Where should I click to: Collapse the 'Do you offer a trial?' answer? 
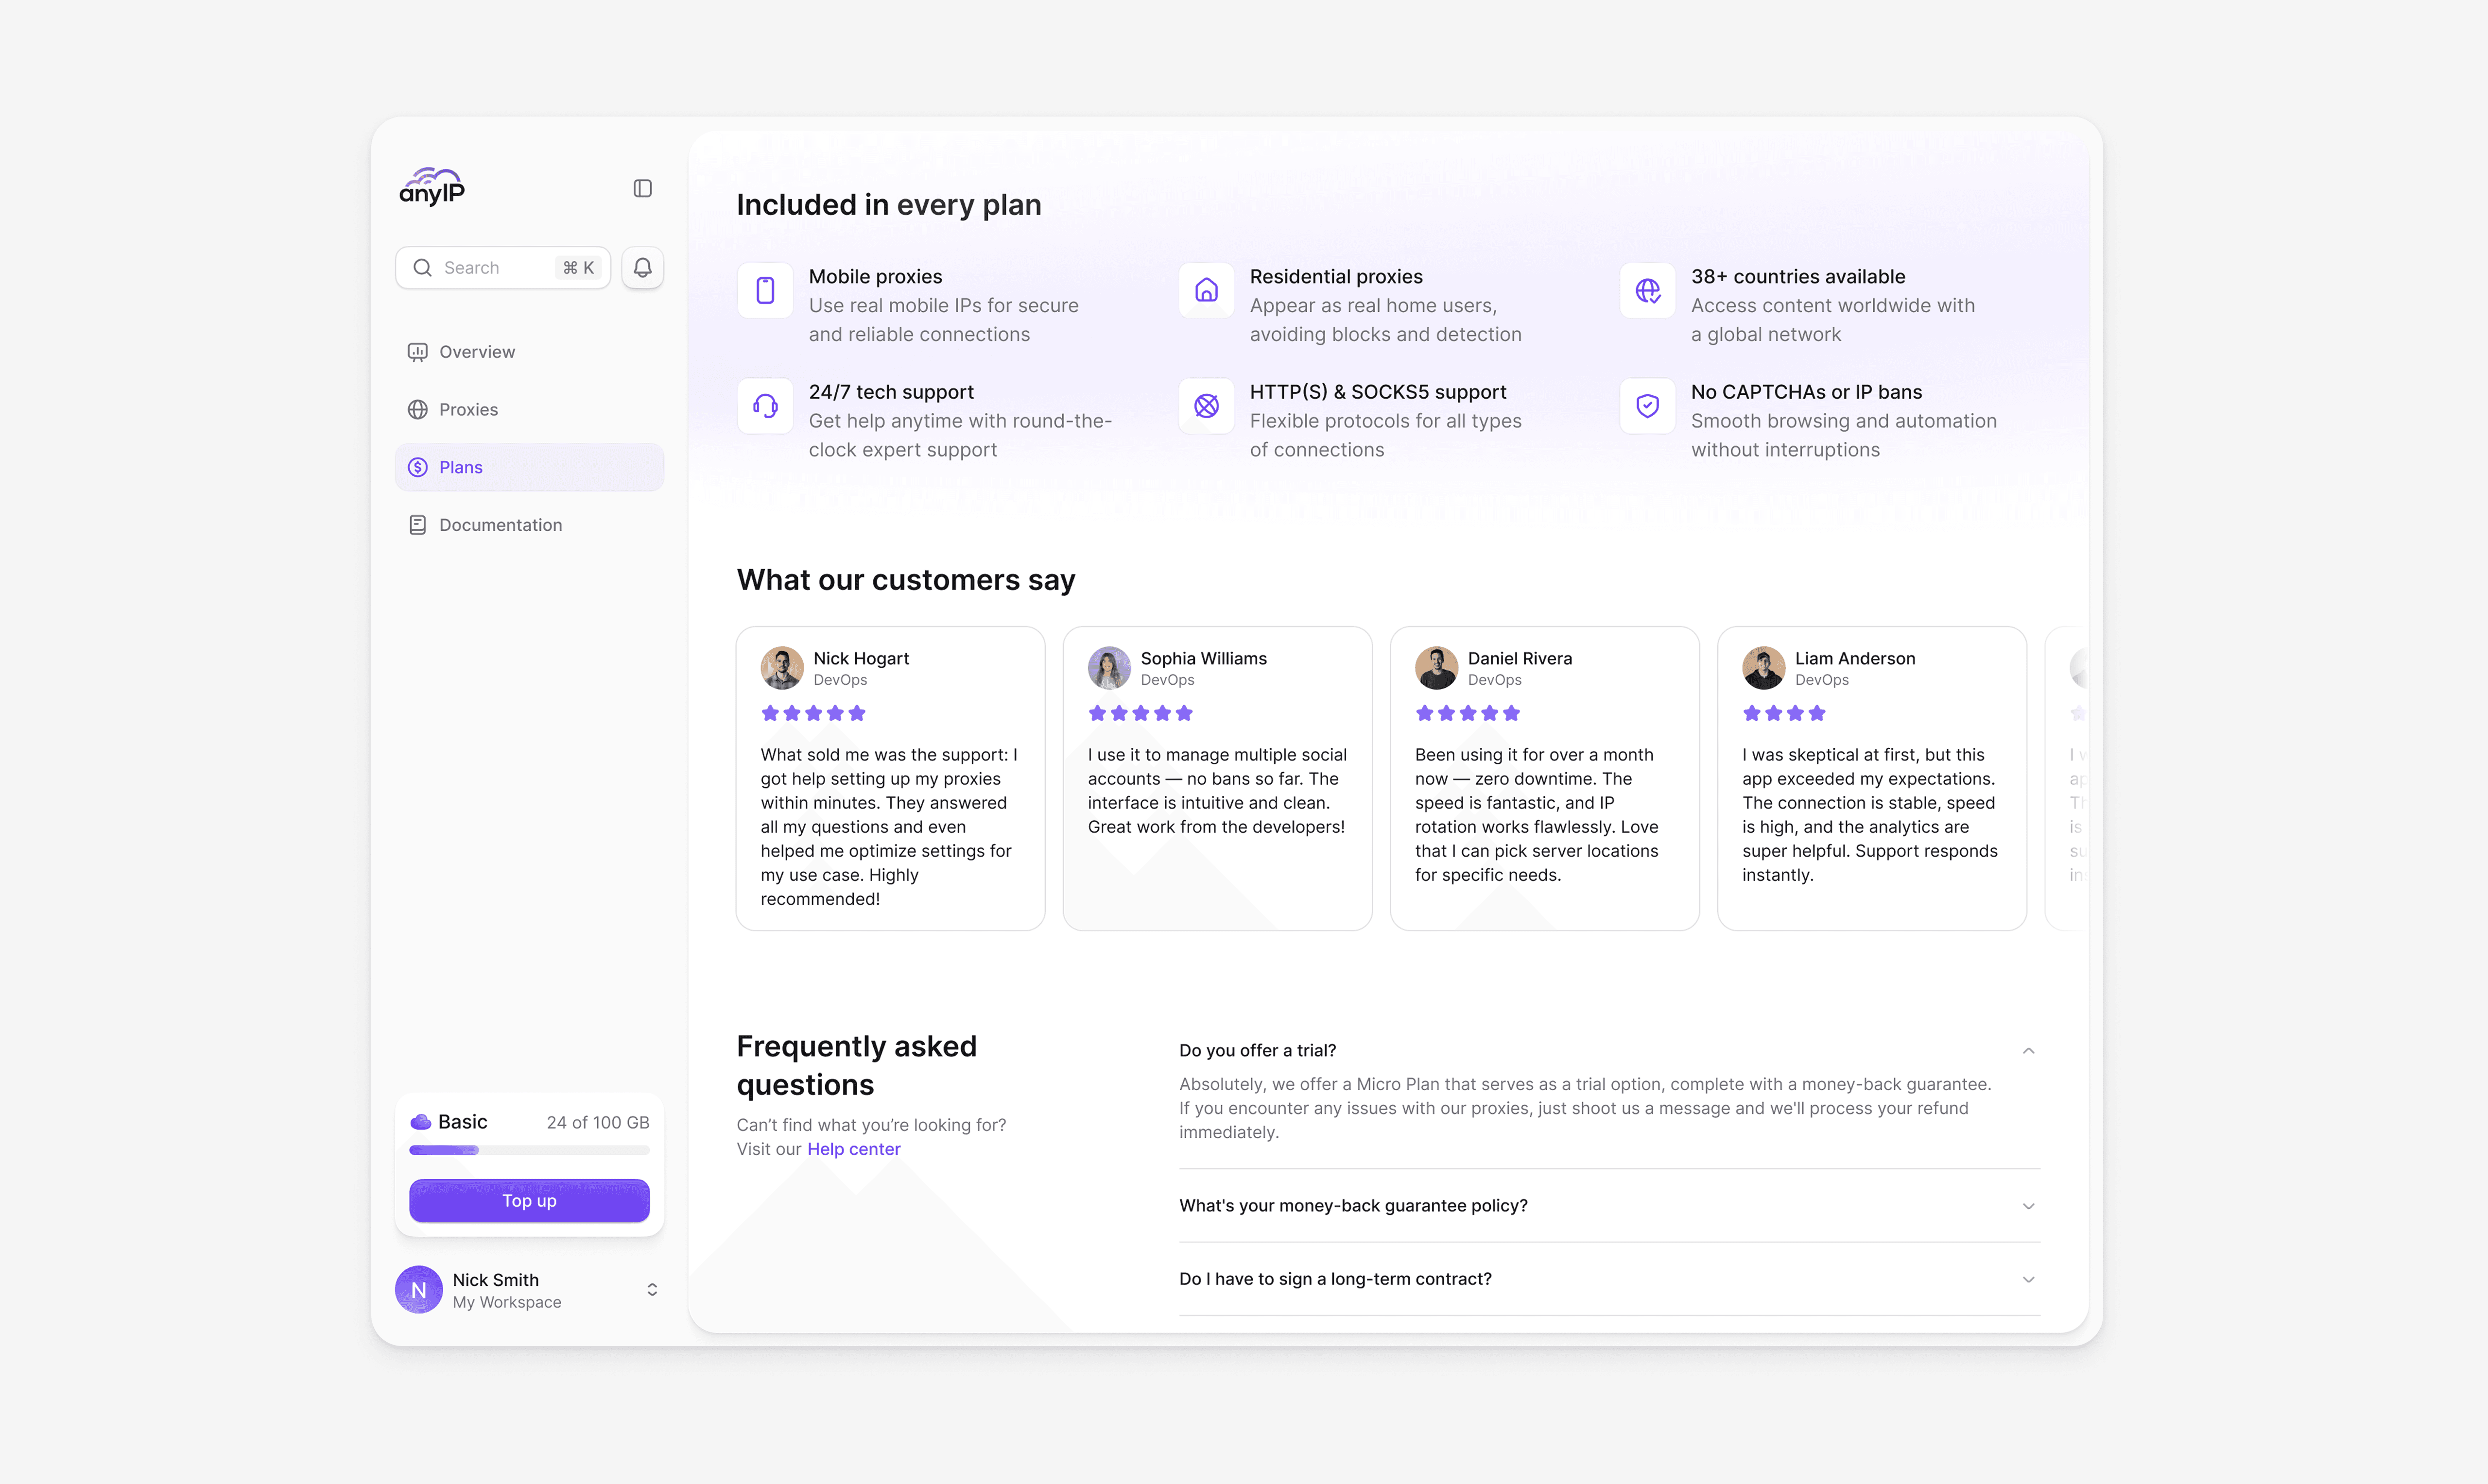coord(2028,1050)
